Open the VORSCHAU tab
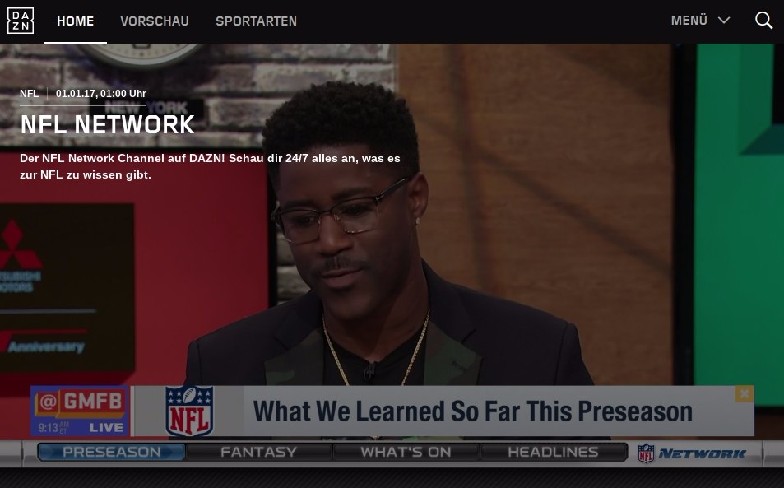The height and width of the screenshot is (488, 784). click(155, 21)
